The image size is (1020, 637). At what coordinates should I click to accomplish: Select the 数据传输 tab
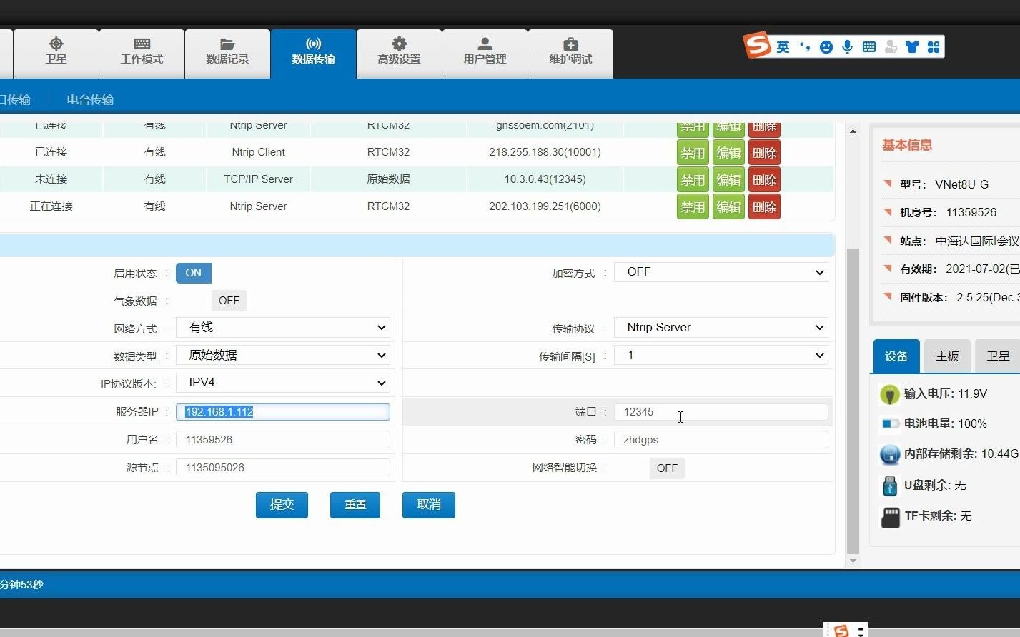point(313,53)
